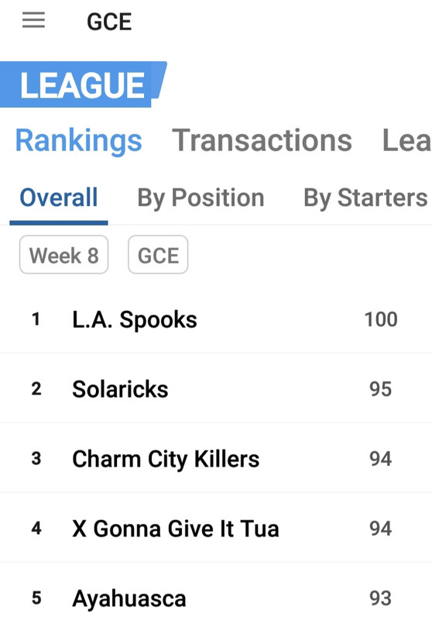This screenshot has width=432, height=620.
Task: Click the 93 score for Ayahuasca
Action: [x=381, y=598]
